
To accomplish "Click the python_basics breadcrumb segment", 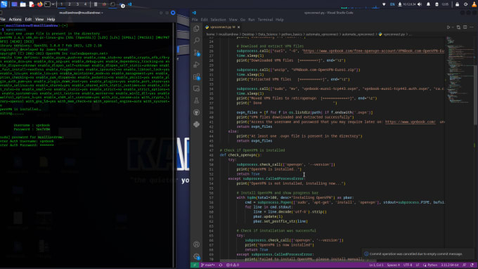I will (x=292, y=34).
